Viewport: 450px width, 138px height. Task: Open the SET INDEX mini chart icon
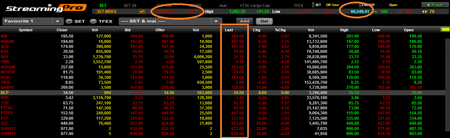tap(142, 11)
